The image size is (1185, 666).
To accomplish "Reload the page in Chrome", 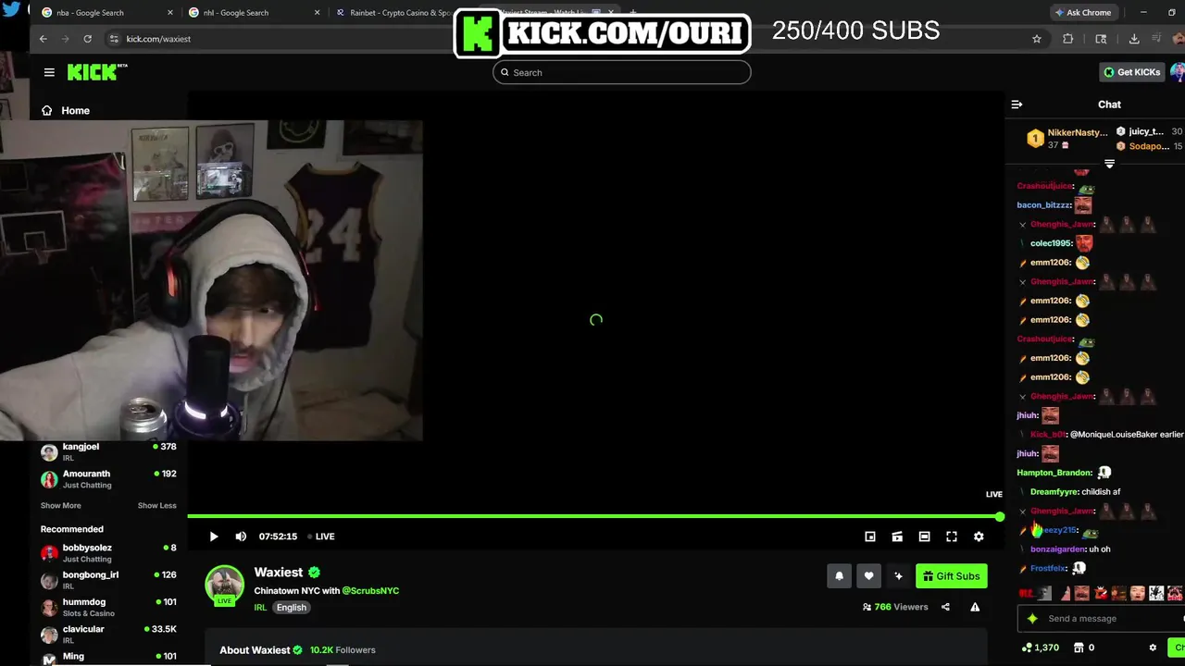I will 87,39.
